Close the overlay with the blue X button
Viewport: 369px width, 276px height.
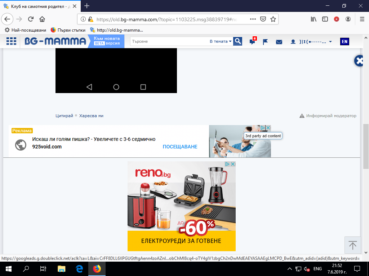(x=360, y=61)
